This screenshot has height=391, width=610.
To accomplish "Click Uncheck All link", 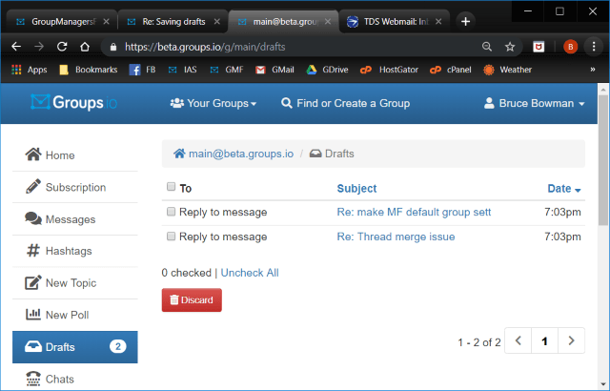I will pyautogui.click(x=250, y=273).
